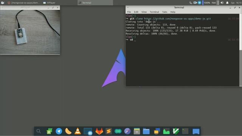Open the screenshot tool in dock

coord(88,131)
